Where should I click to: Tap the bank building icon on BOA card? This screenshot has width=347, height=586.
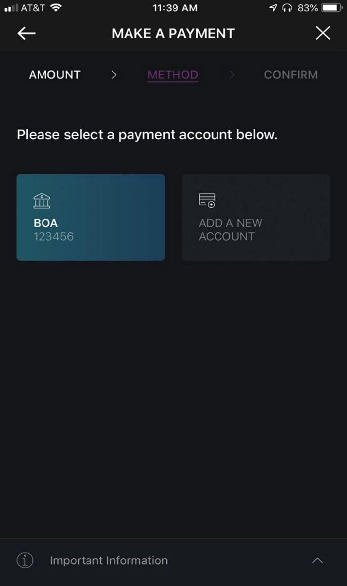point(42,201)
